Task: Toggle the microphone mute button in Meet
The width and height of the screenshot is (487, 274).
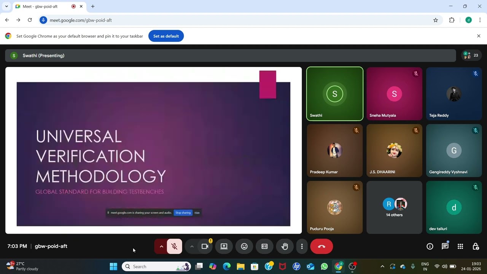Action: (174, 247)
